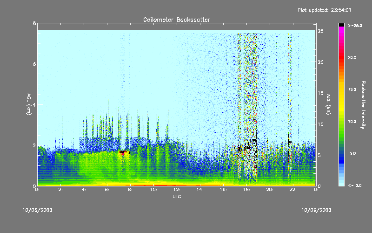
Task: Click the '16:' hour tick label
Action: (224, 190)
